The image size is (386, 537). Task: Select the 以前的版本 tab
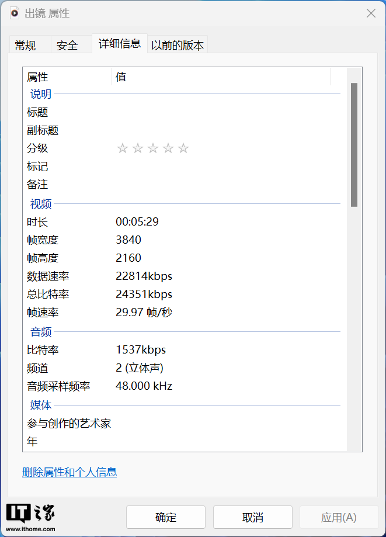tap(178, 45)
